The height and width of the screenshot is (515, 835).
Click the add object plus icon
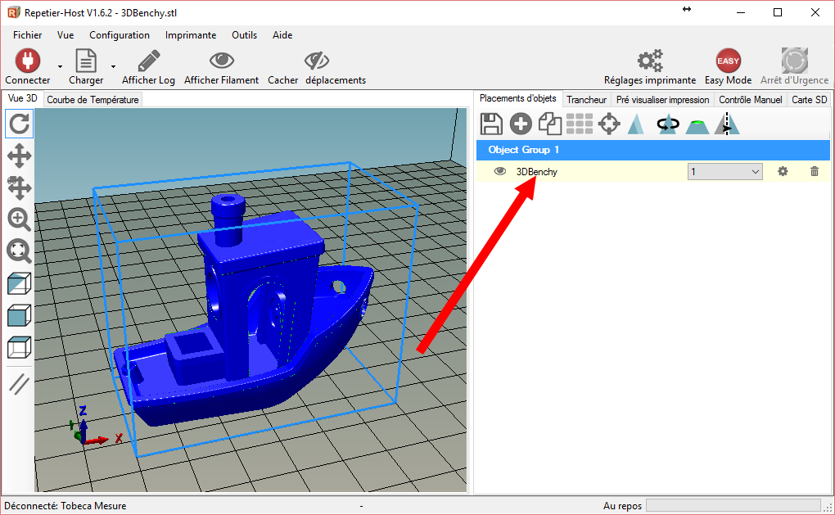pos(521,124)
